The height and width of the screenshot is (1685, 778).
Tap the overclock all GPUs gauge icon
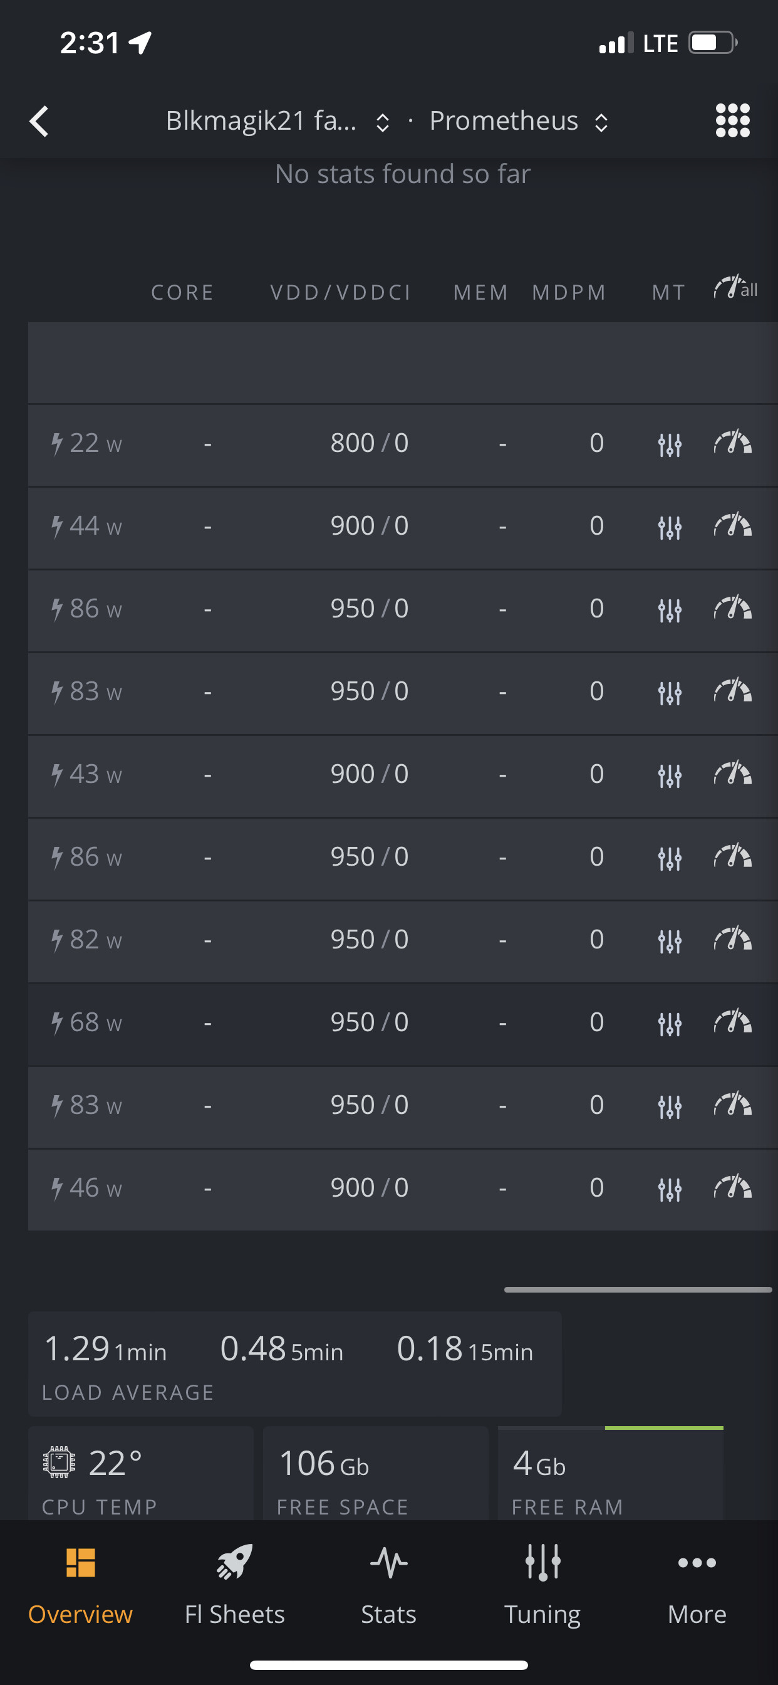point(735,288)
